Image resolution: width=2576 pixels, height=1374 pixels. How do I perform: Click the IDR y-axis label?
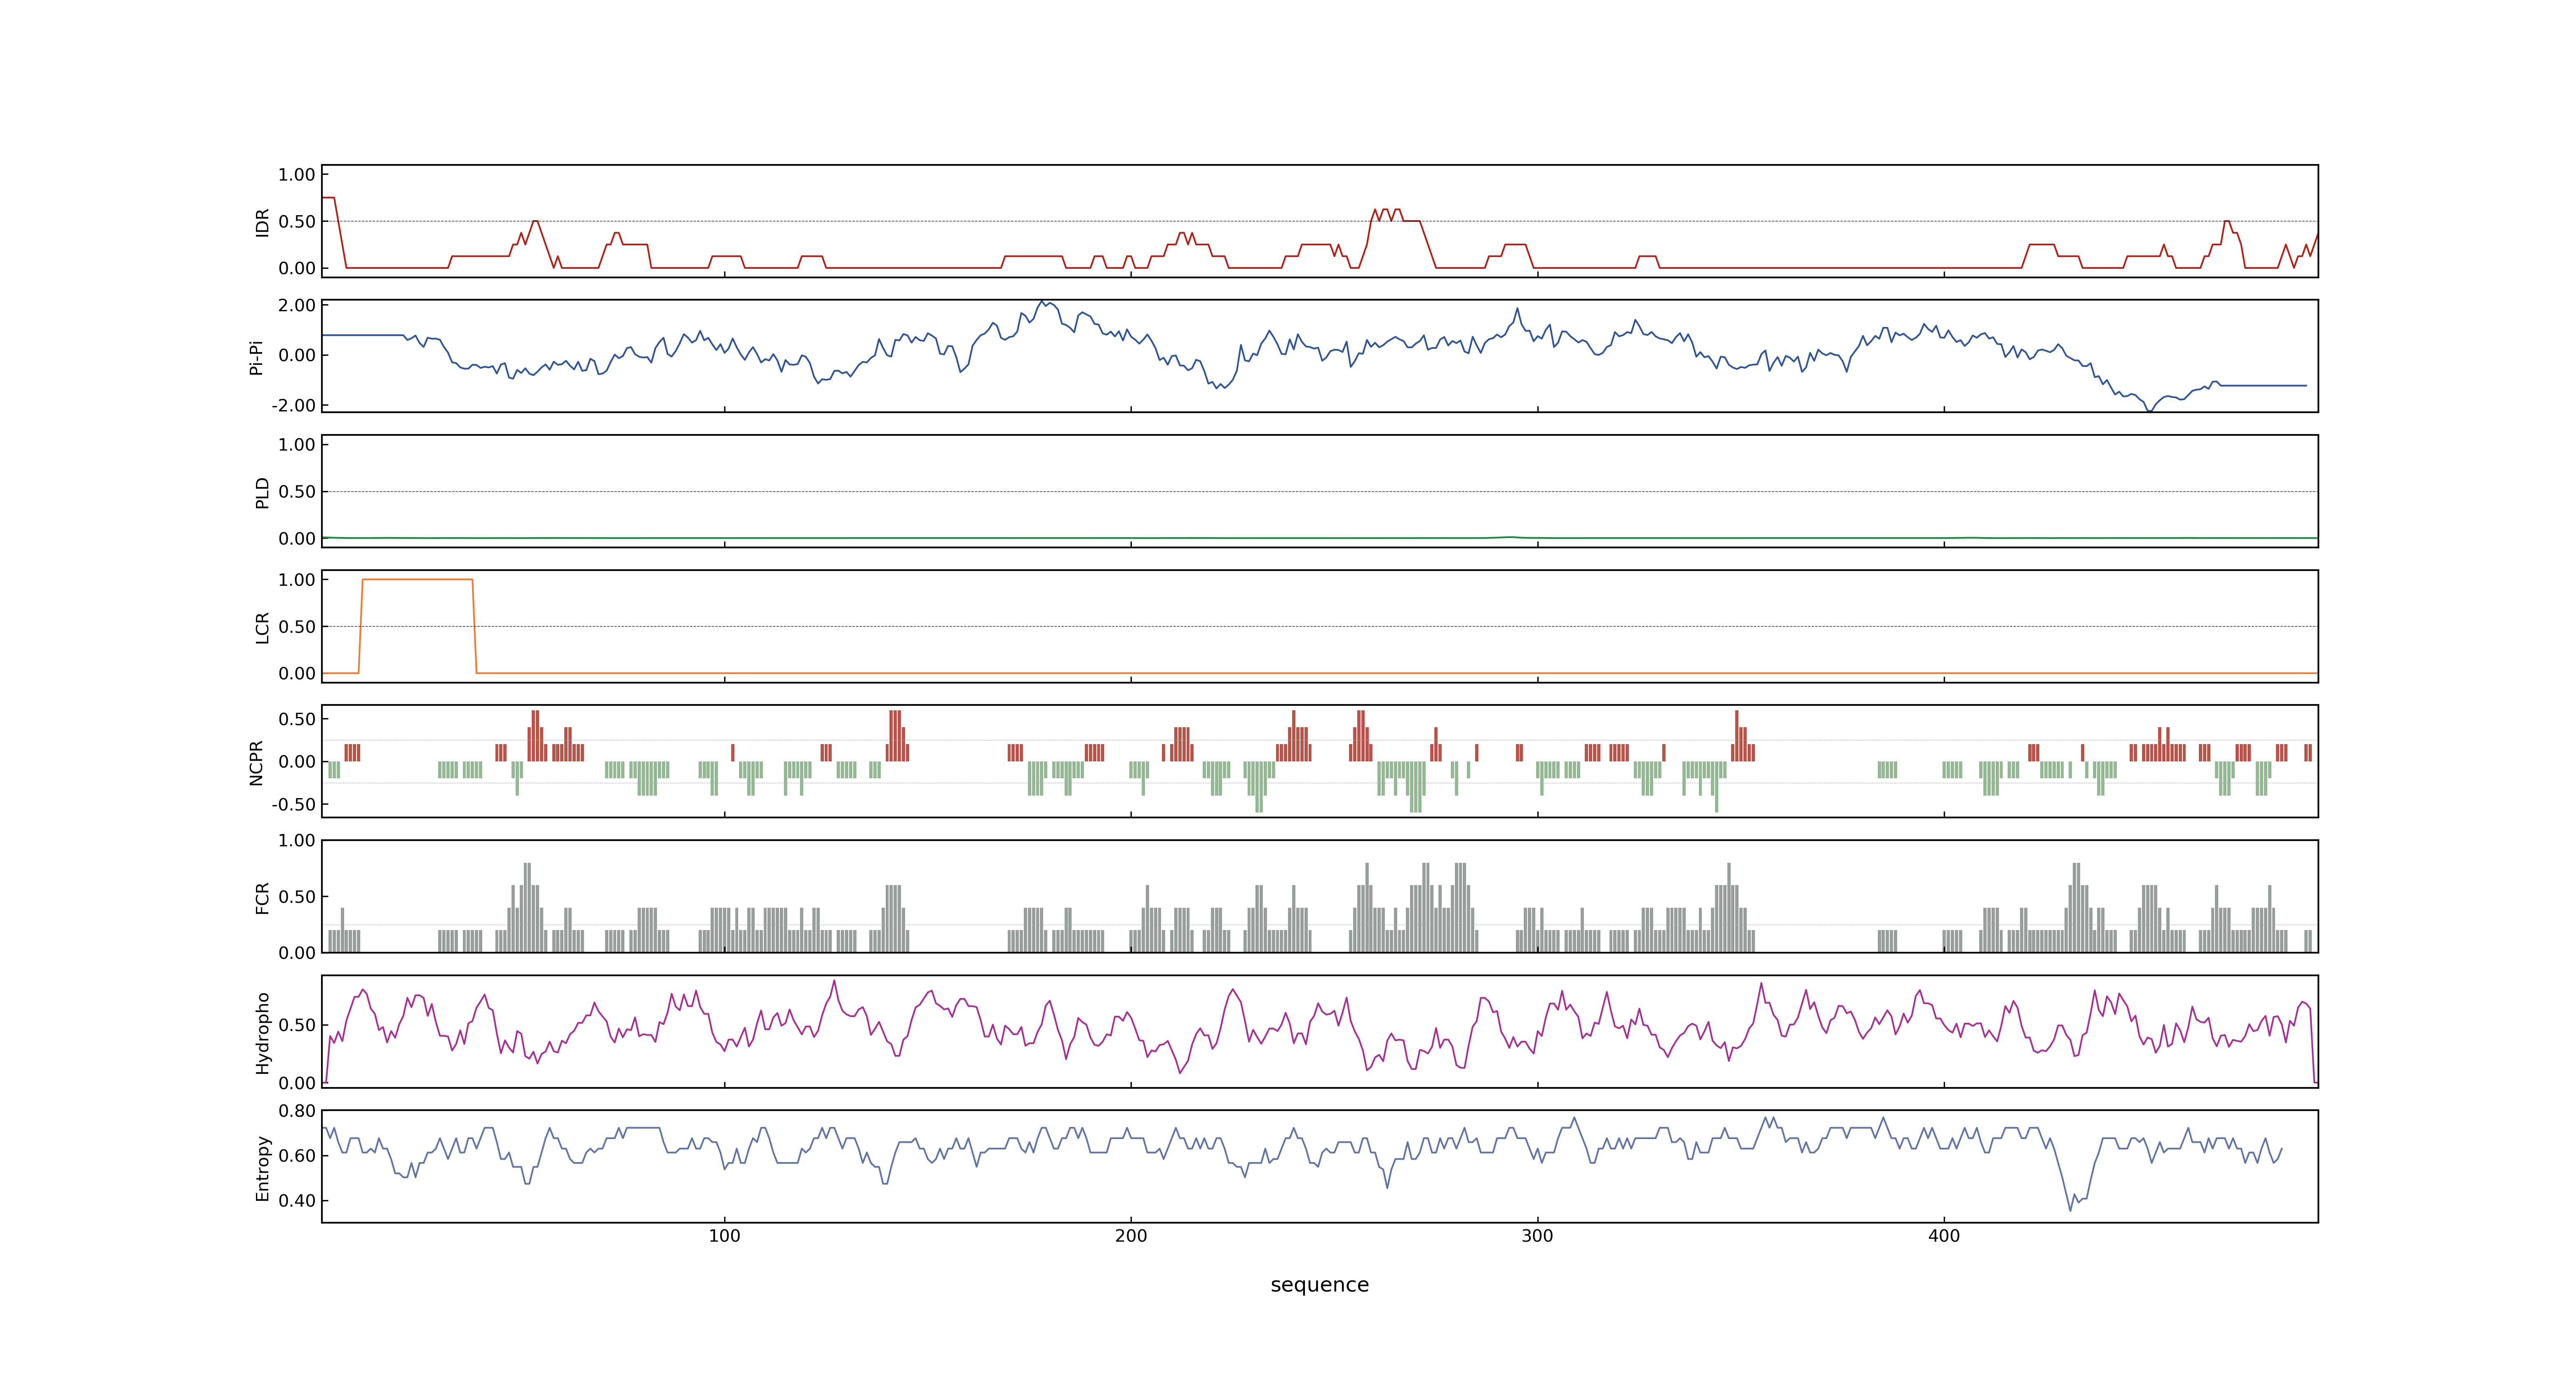coord(262,222)
